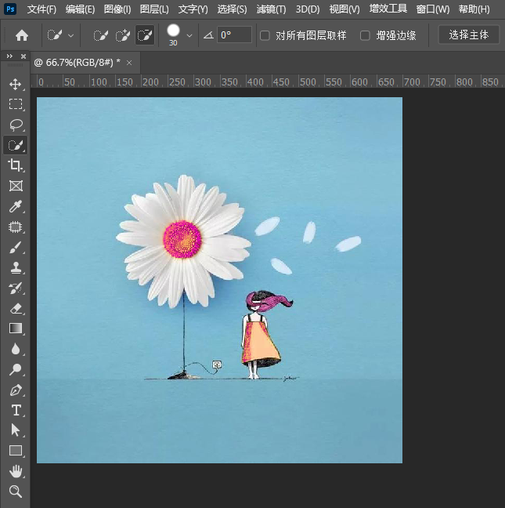This screenshot has width=505, height=508.
Task: Click the Home icon in options bar
Action: [22, 35]
